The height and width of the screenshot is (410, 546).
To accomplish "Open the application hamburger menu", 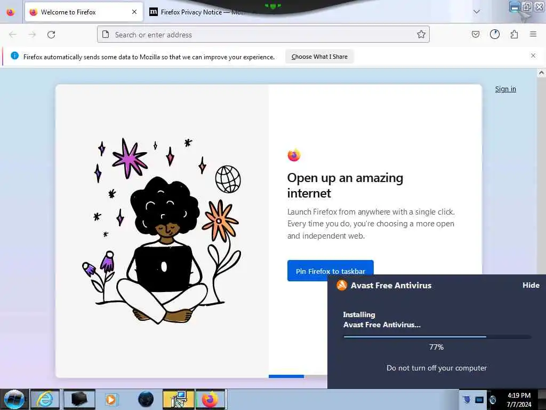I will pyautogui.click(x=533, y=34).
